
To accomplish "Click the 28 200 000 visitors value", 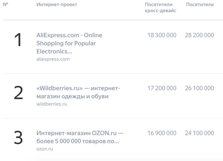I will (x=199, y=35).
